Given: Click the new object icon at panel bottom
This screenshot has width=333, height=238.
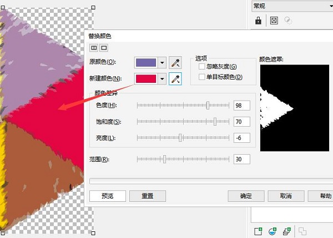Looking at the screenshot, I should [258, 231].
